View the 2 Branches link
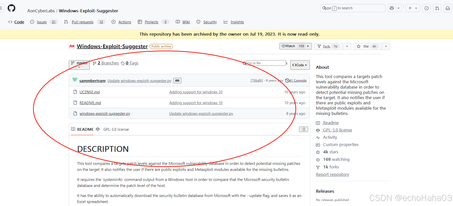453x206 pixels. tap(108, 63)
